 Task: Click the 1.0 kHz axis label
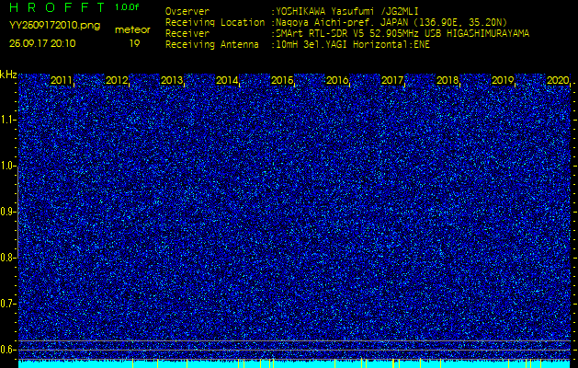coord(7,167)
